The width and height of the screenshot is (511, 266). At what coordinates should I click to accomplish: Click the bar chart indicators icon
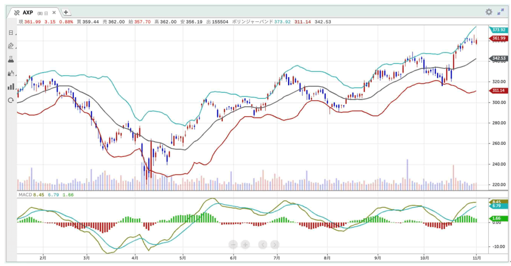[11, 87]
